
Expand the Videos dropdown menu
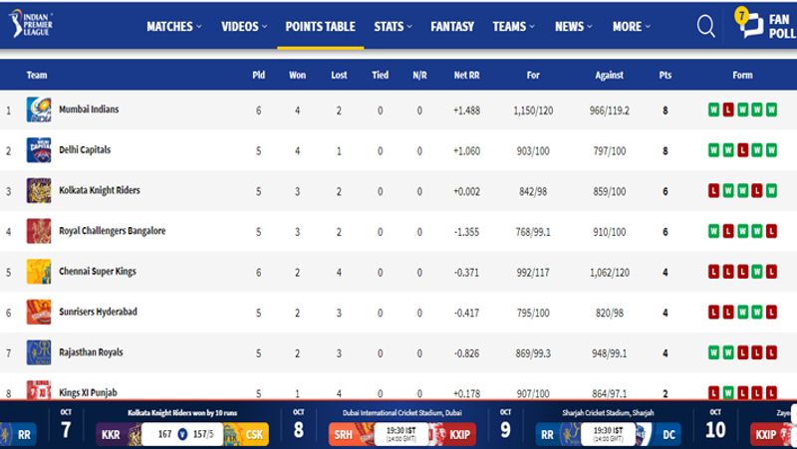244,27
